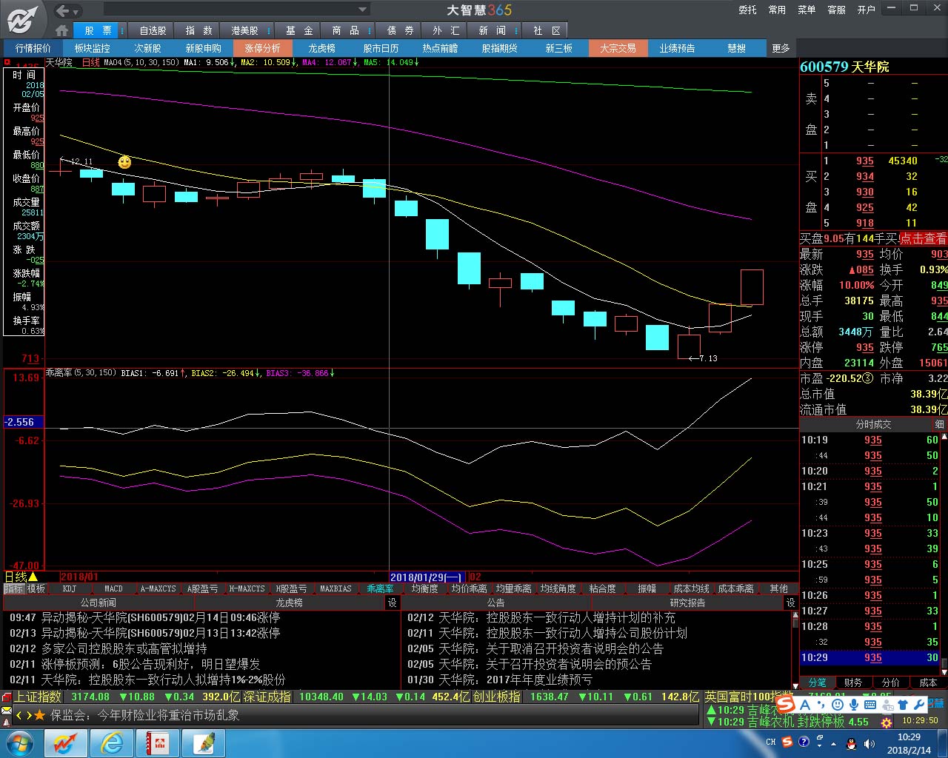Select the 乖离率 indicator tab

pyautogui.click(x=380, y=588)
